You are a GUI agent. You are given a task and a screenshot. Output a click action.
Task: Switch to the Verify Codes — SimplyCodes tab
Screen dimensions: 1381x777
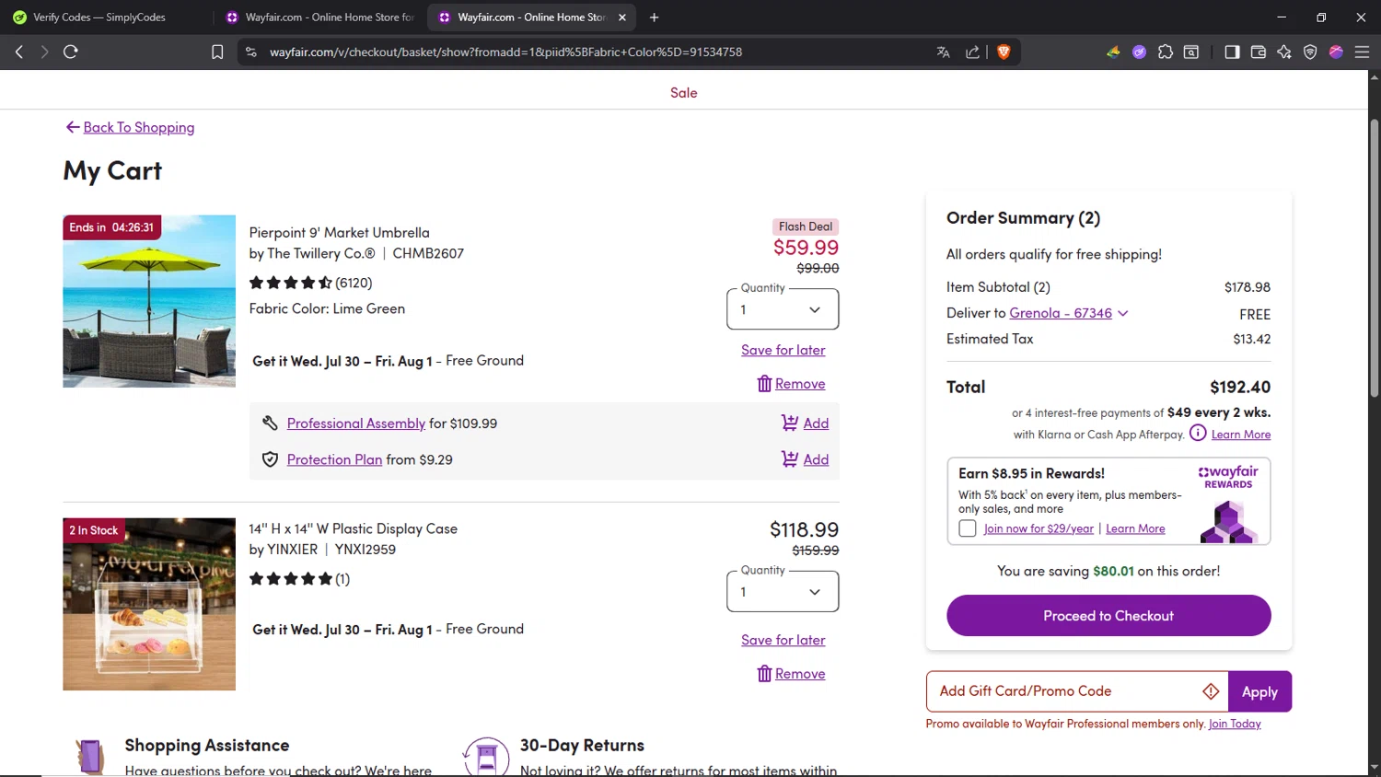pos(99,17)
